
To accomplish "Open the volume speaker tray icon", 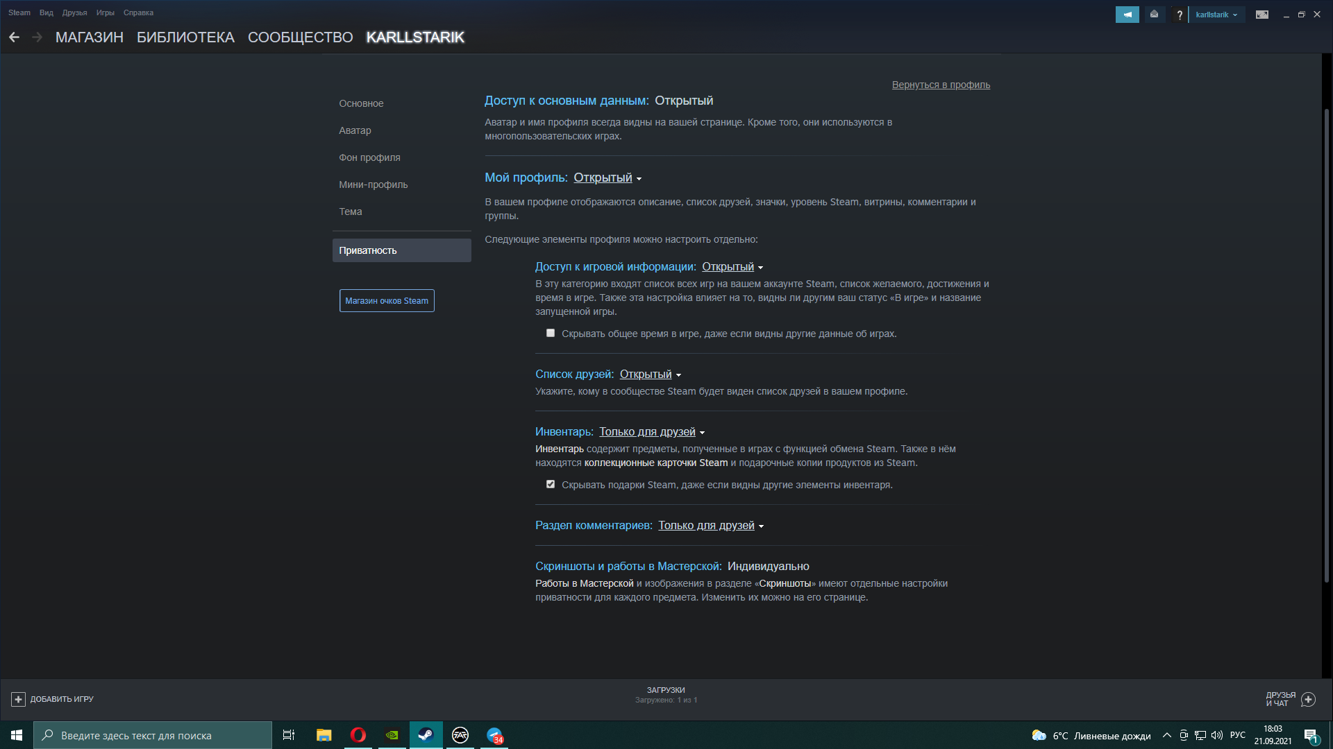I will point(1217,735).
